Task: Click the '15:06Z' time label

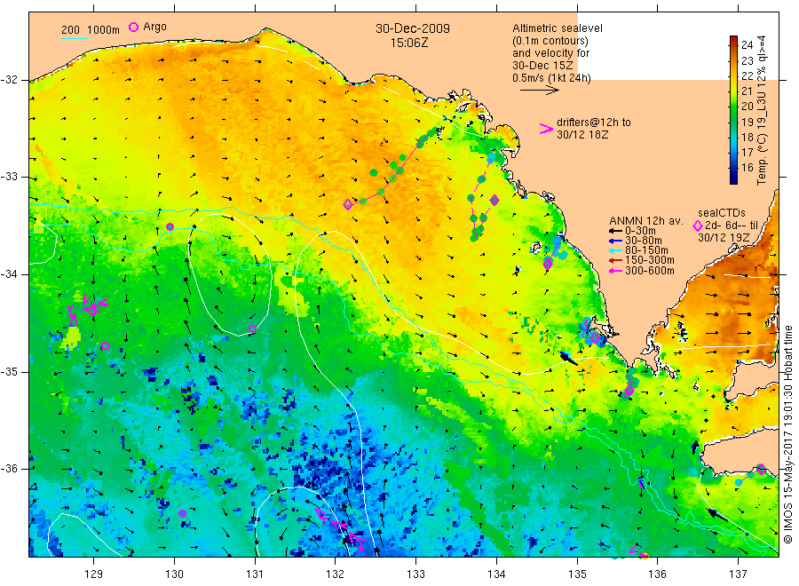Action: click(x=409, y=43)
